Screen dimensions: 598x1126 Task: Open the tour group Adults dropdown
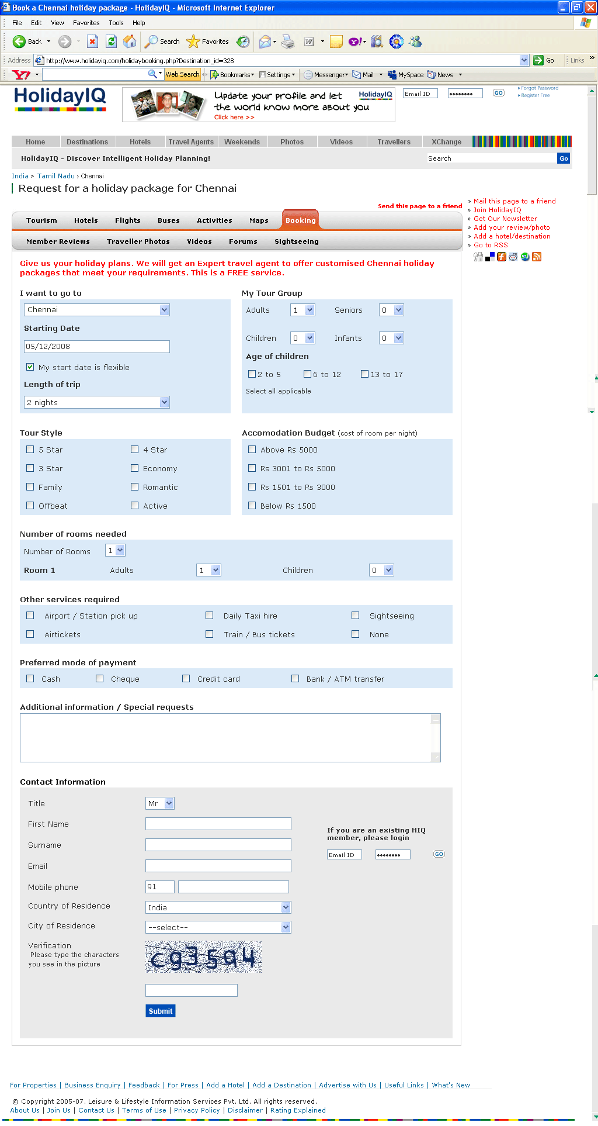(303, 310)
